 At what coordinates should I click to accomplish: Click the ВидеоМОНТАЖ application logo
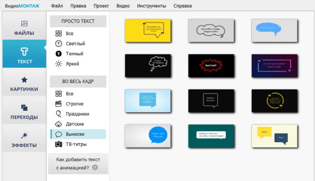22,6
